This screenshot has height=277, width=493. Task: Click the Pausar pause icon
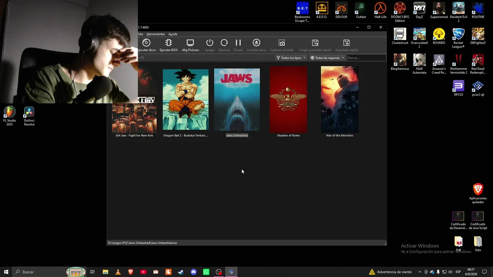[238, 43]
